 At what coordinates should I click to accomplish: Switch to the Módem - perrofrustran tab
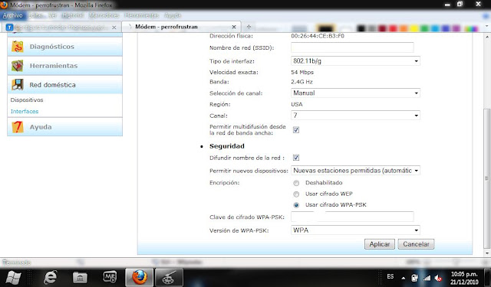[182, 27]
